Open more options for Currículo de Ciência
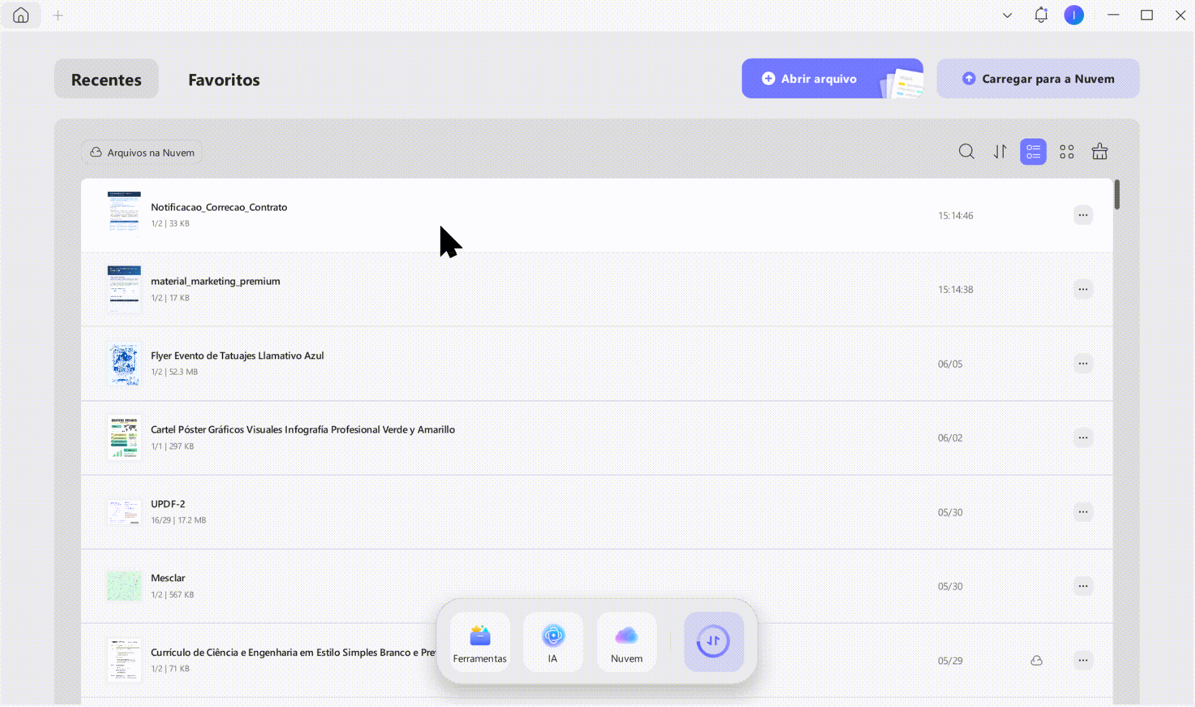The image size is (1195, 707). tap(1083, 660)
